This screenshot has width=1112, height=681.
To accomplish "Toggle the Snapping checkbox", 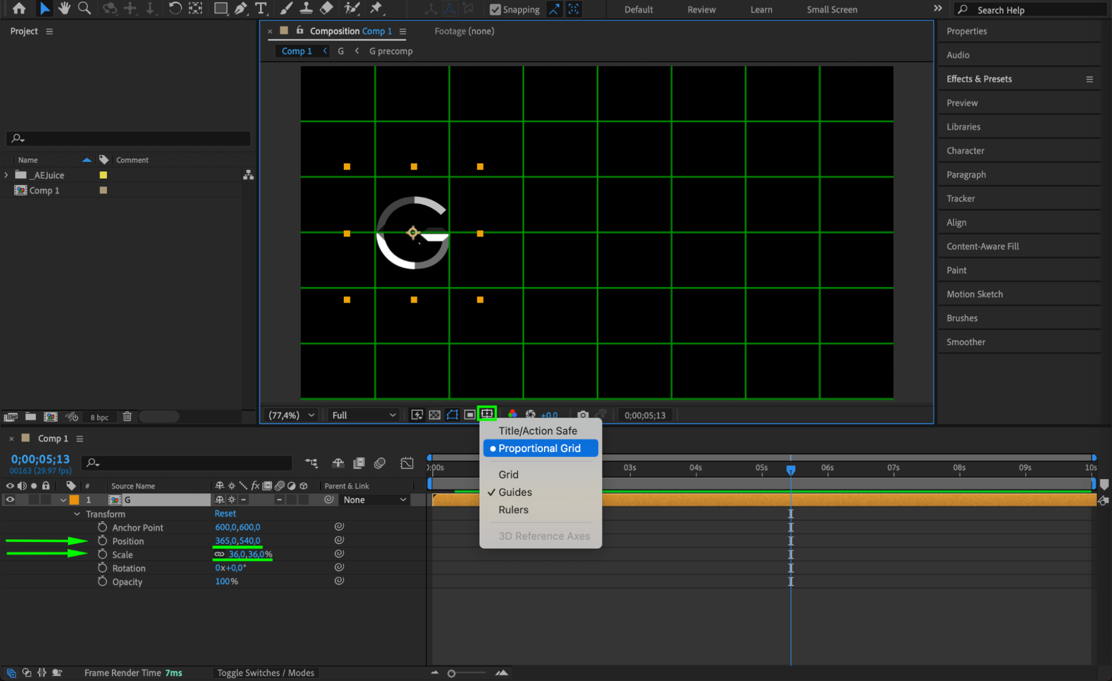I will click(495, 9).
